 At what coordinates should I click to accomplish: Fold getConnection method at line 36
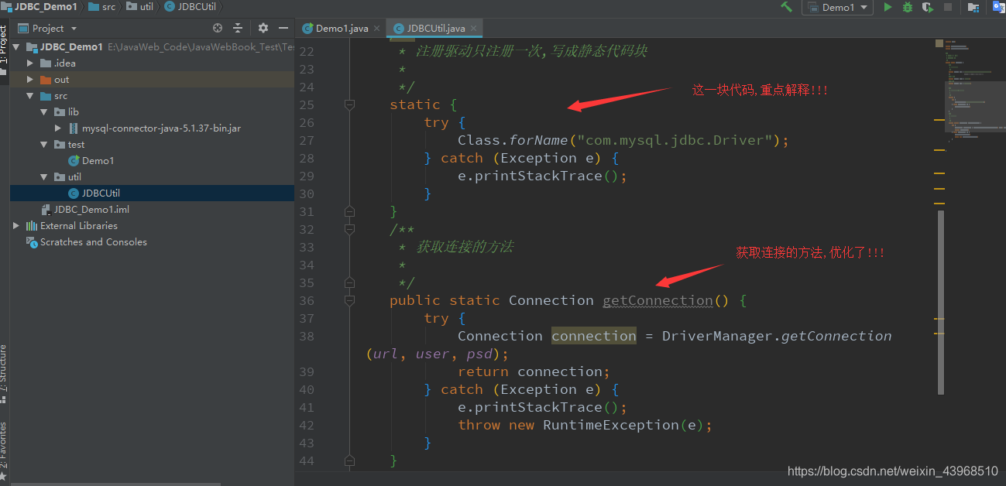coord(349,300)
